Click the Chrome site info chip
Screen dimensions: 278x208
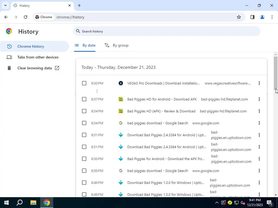pos(44,17)
